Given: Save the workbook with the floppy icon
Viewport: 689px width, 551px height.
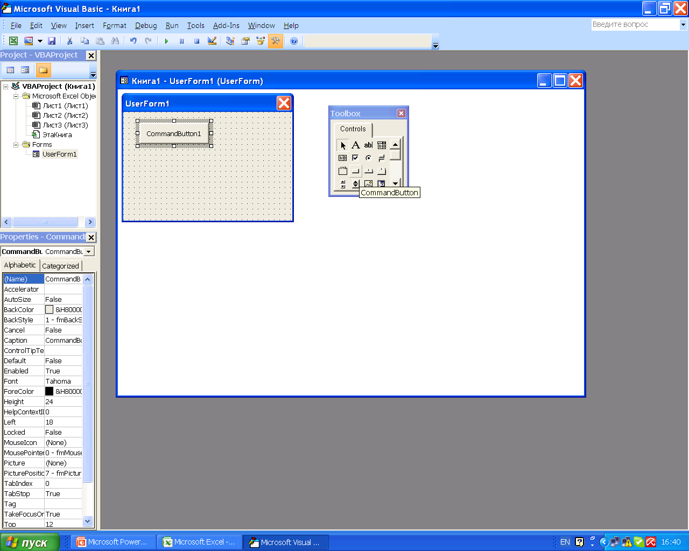Looking at the screenshot, I should coord(52,41).
